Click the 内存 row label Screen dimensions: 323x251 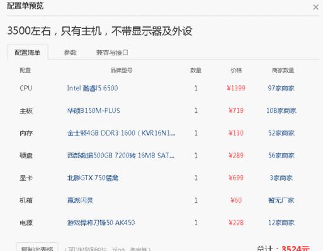click(26, 133)
